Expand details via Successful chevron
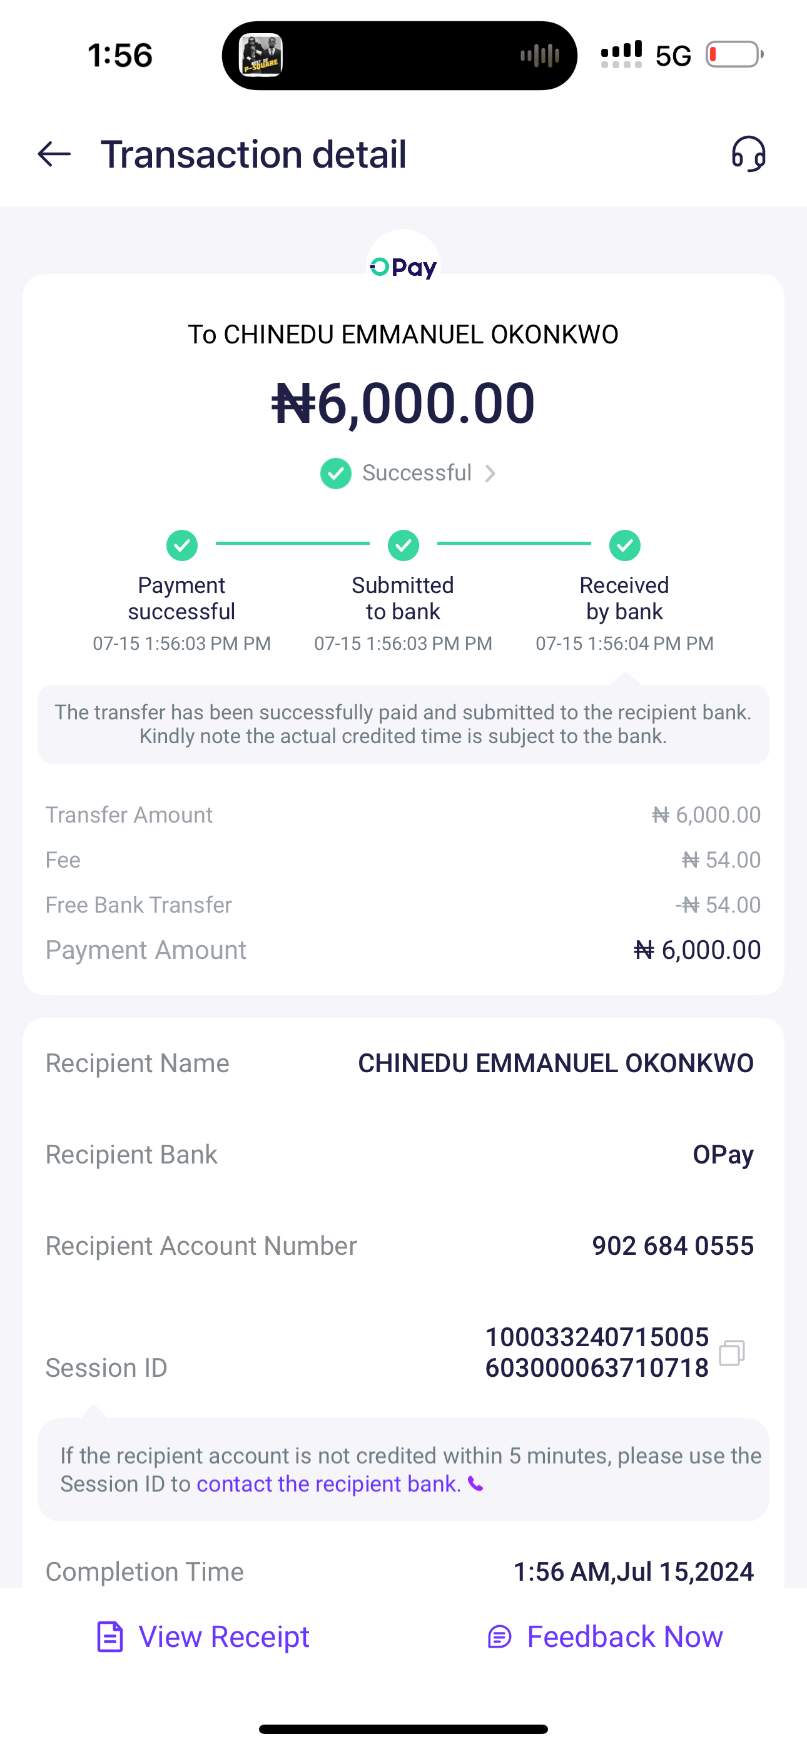The height and width of the screenshot is (1749, 807). [x=490, y=474]
